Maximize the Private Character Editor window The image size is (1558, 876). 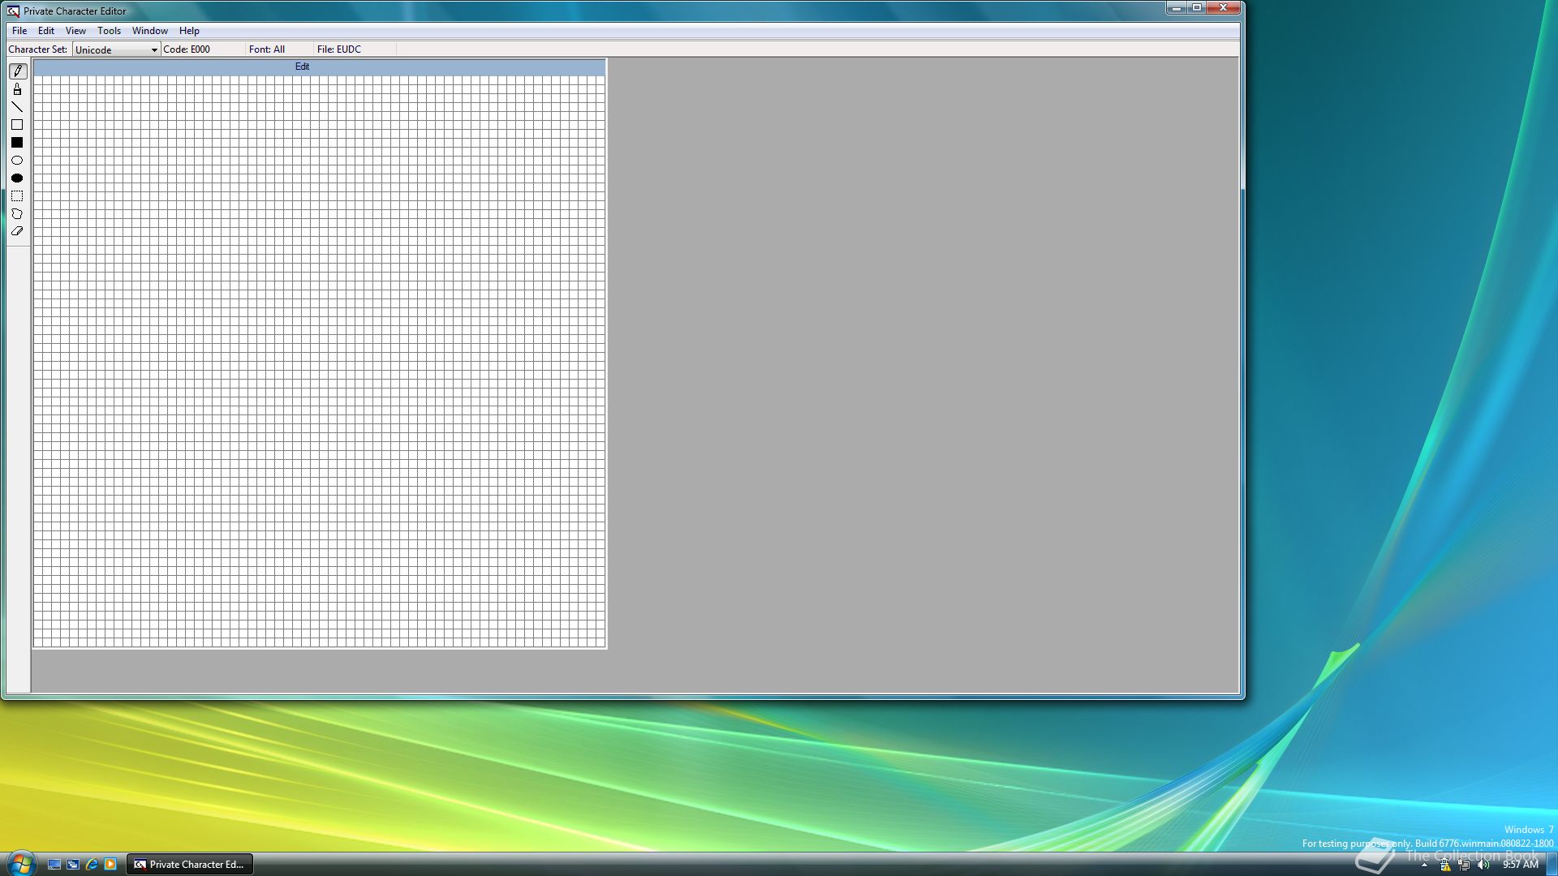pyautogui.click(x=1197, y=8)
